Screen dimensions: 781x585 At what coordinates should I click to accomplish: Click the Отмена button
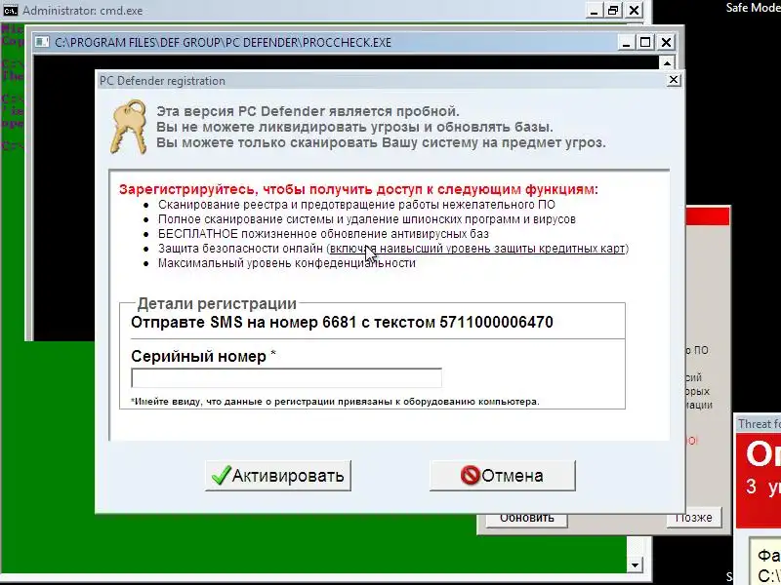502,476
